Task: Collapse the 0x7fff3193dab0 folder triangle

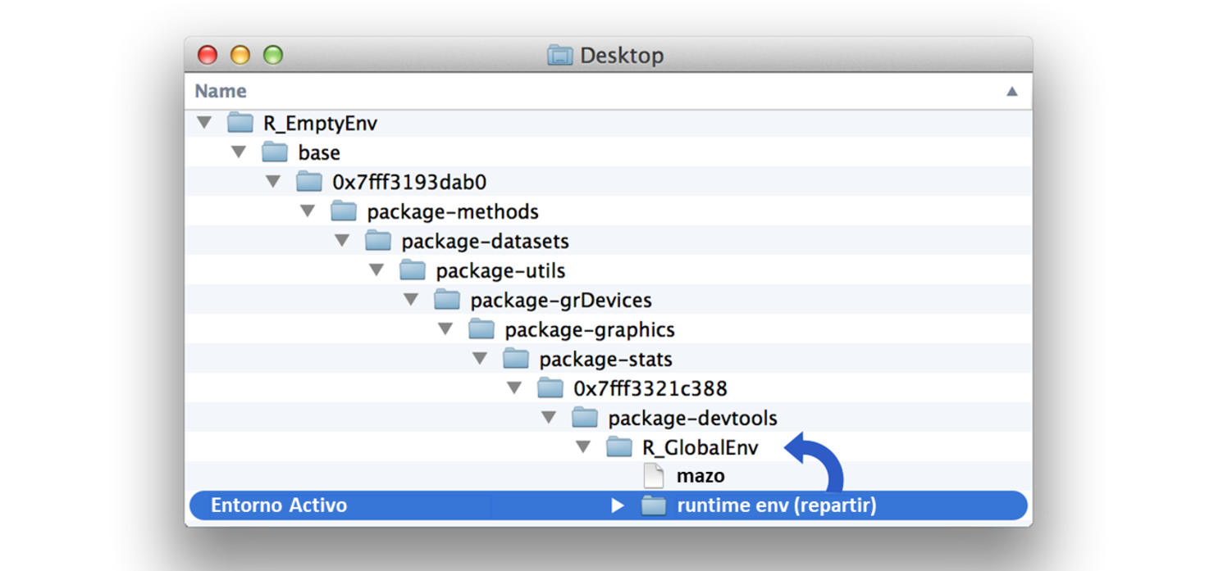Action: [273, 183]
